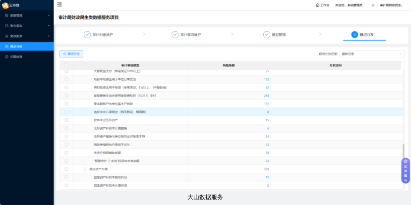This screenshot has width=411, height=205.
Task: Click the 问题核查 sidebar icon
Action: [x=6, y=56]
